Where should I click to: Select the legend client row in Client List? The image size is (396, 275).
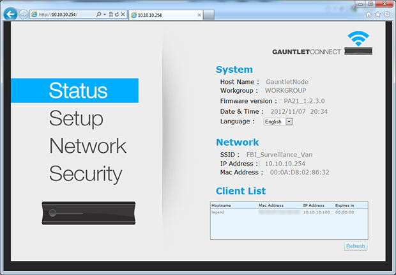pyautogui.click(x=287, y=212)
